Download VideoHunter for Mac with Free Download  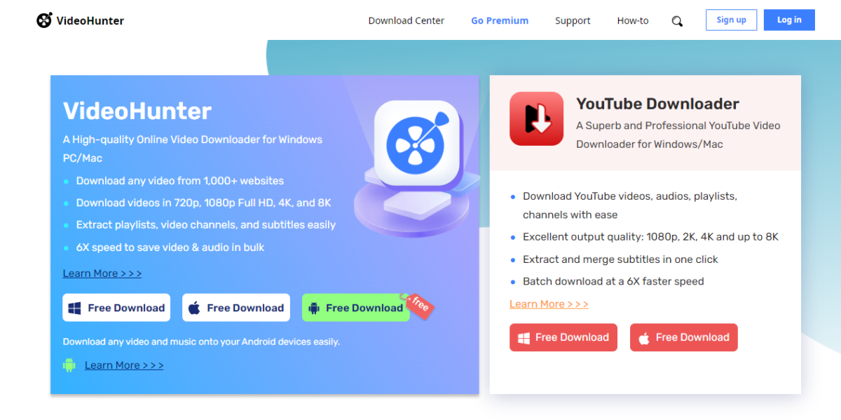(x=236, y=308)
